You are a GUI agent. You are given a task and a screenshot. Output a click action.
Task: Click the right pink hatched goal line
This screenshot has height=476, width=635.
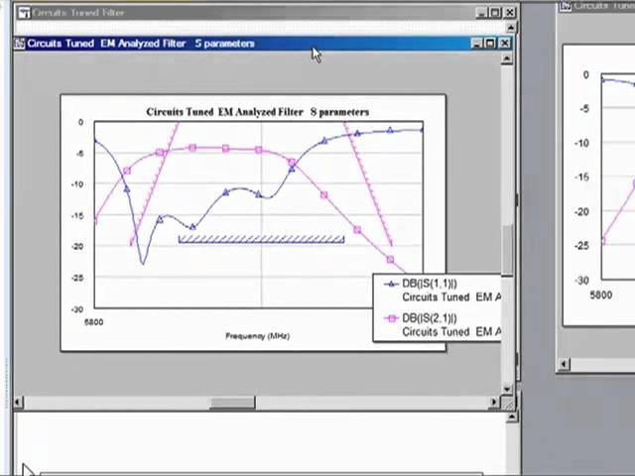point(368,184)
